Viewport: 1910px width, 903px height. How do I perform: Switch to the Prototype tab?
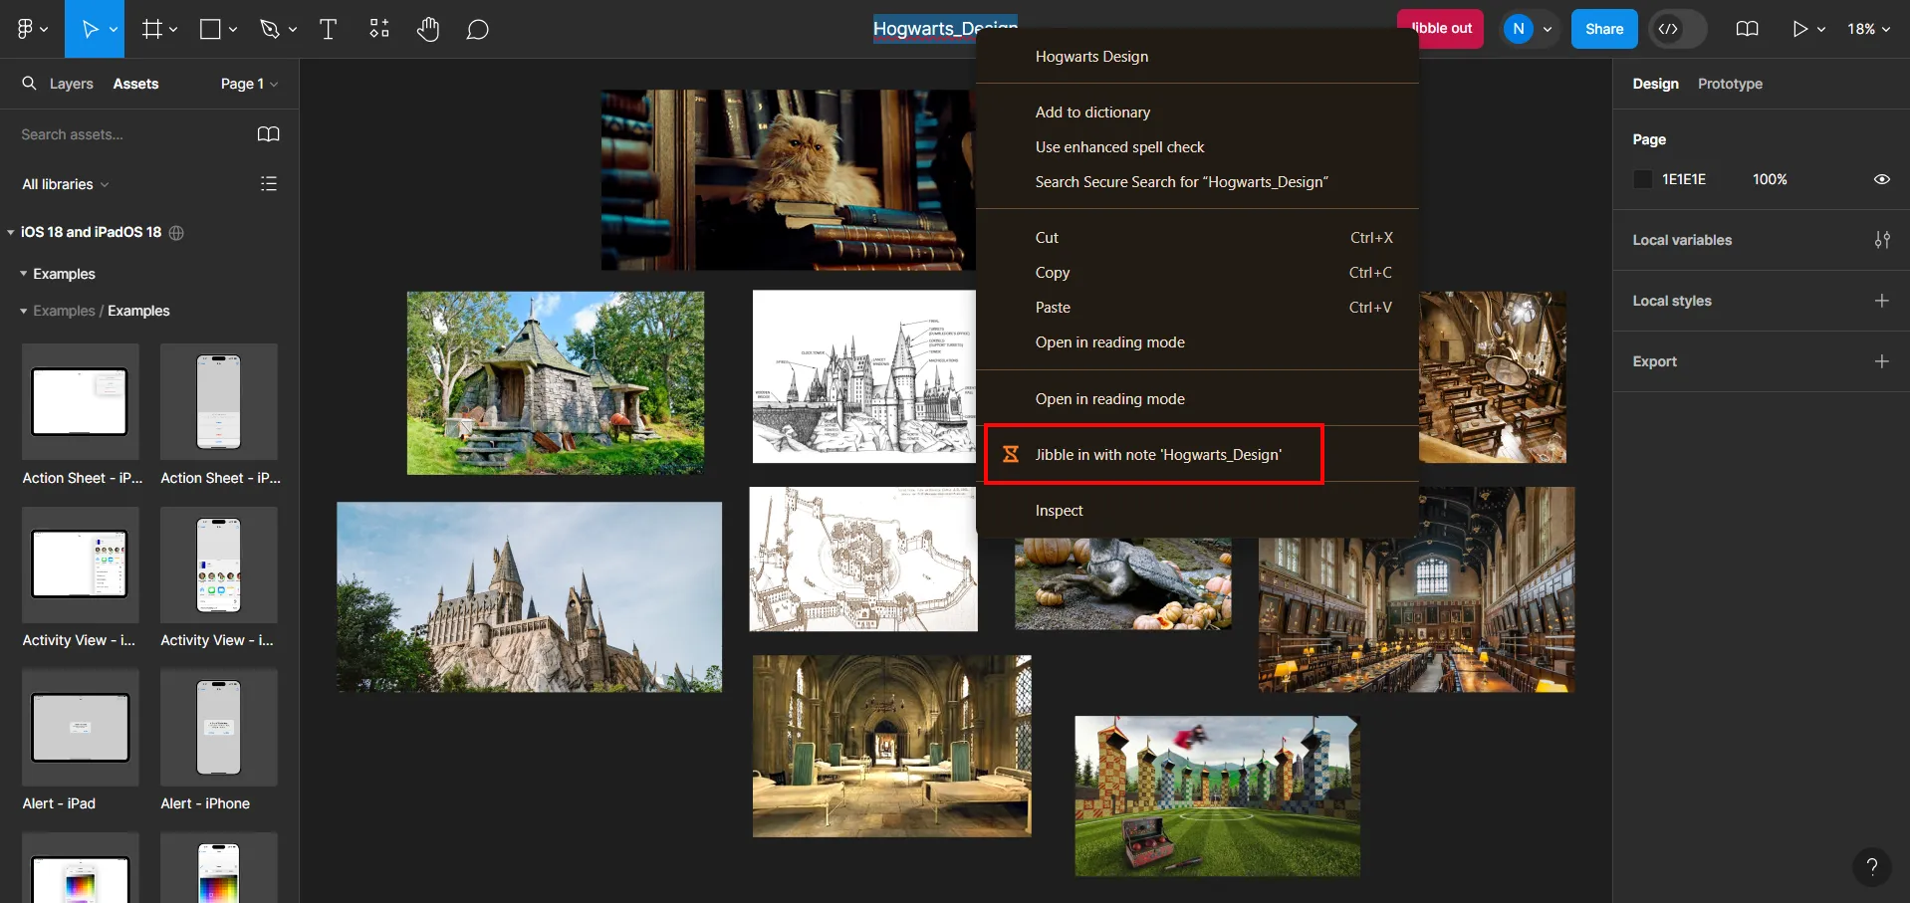(1730, 84)
